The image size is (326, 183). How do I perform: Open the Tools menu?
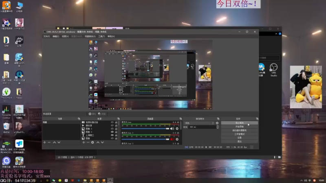[x=101, y=36]
